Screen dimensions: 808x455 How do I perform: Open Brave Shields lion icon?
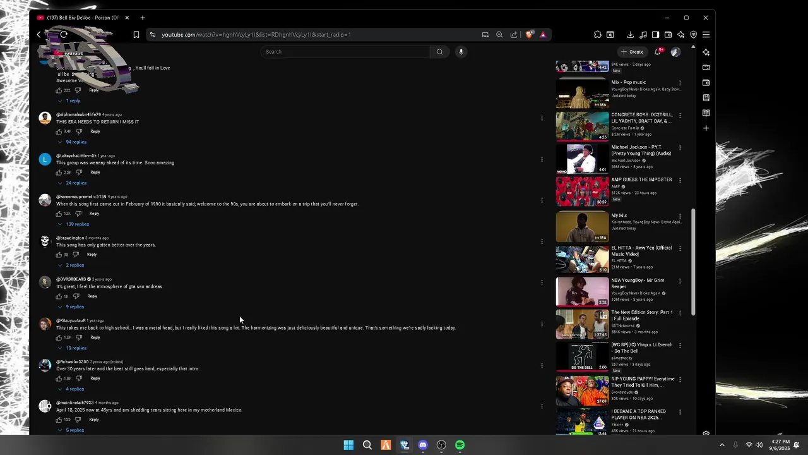[x=529, y=35]
